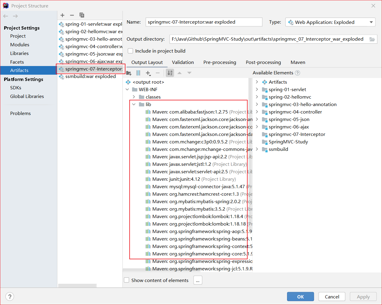Switch to the Validation tab
Image resolution: width=382 pixels, height=305 pixels.
(x=183, y=62)
